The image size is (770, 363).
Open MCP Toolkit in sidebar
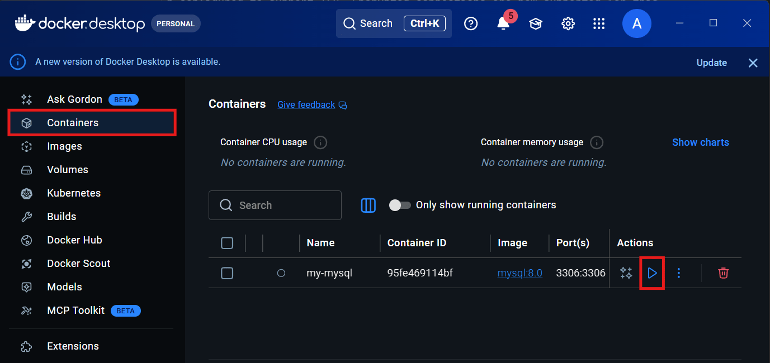tap(92, 311)
